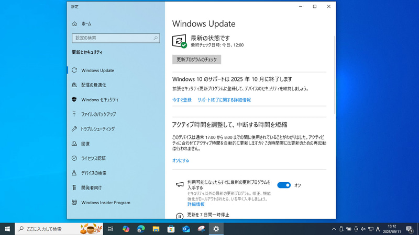Open the Windows Start menu
The image size is (419, 235).
pyautogui.click(x=7, y=229)
